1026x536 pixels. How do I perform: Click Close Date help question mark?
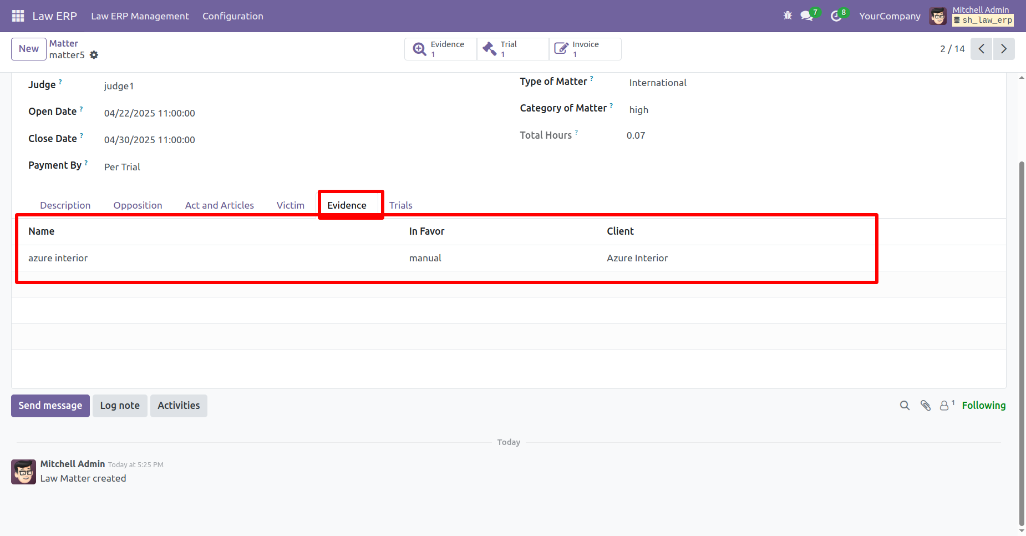[82, 136]
